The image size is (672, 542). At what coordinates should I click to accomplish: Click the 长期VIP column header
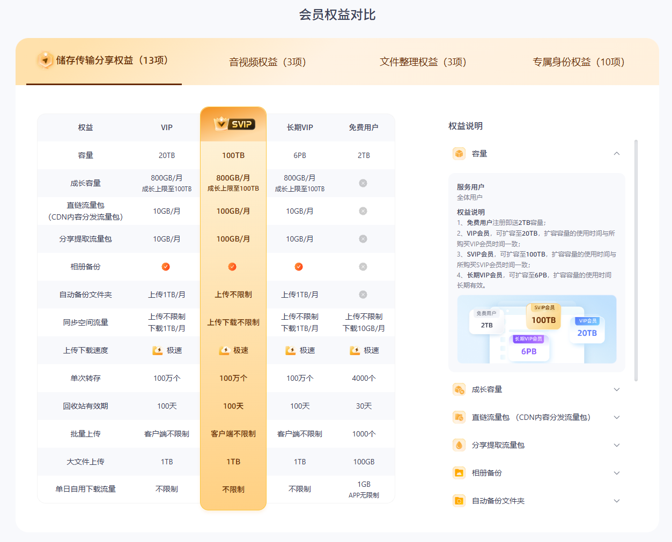(299, 127)
